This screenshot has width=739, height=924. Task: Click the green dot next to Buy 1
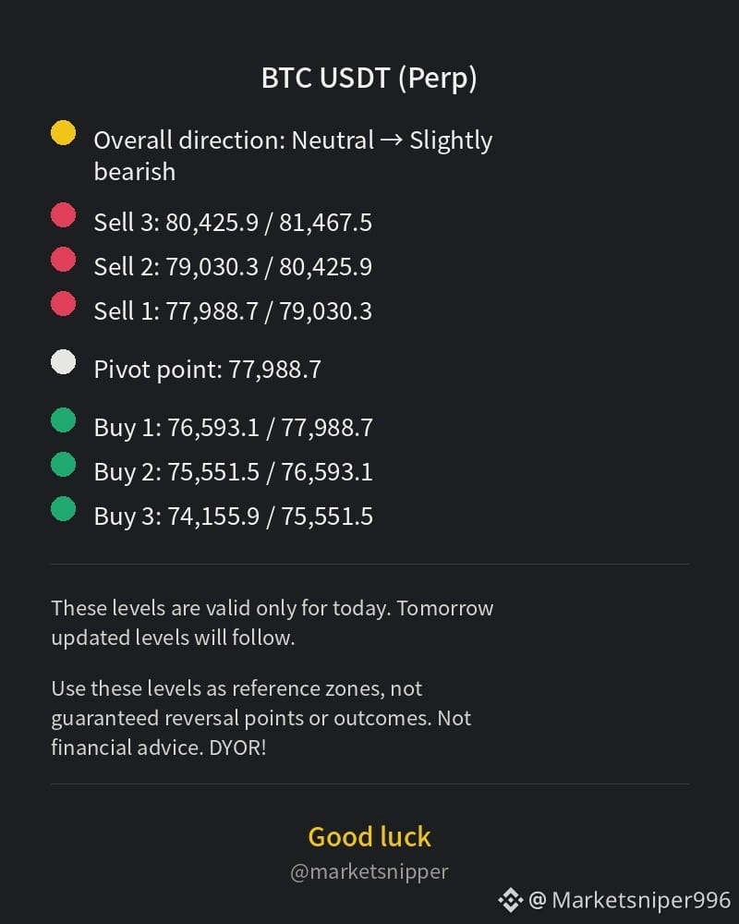(x=63, y=420)
